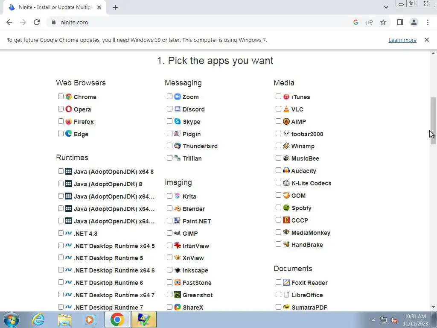Screen dimensions: 437x328
Task: Tick the Paint.NET checkbox
Action: pyautogui.click(x=169, y=221)
